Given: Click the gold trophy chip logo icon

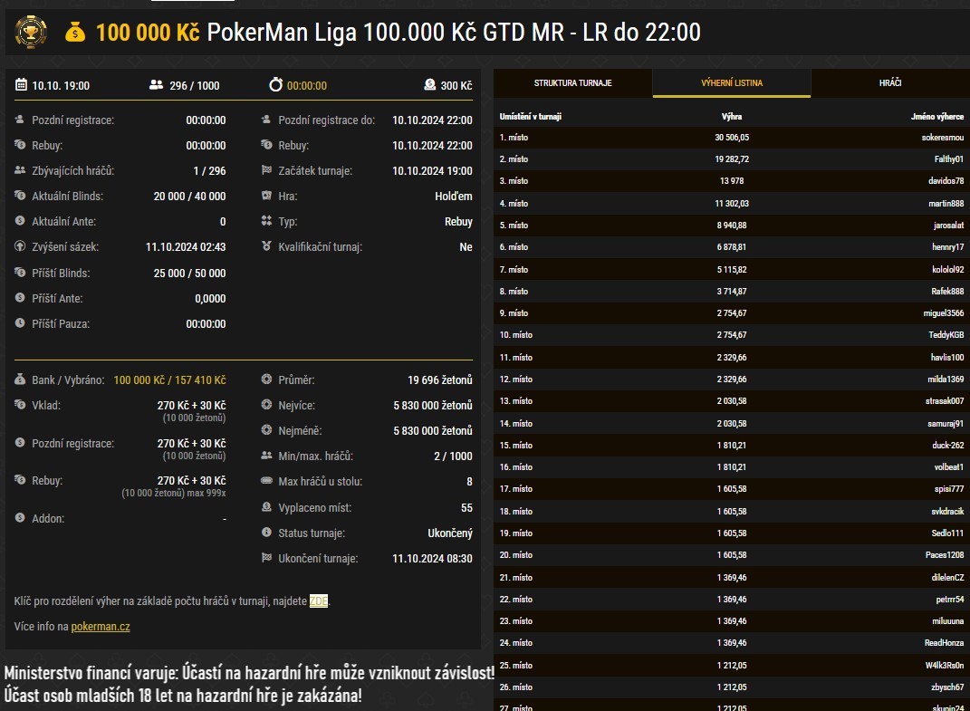Looking at the screenshot, I should coord(32,33).
